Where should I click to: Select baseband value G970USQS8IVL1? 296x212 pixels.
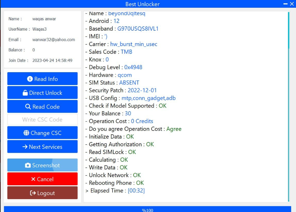(138, 29)
